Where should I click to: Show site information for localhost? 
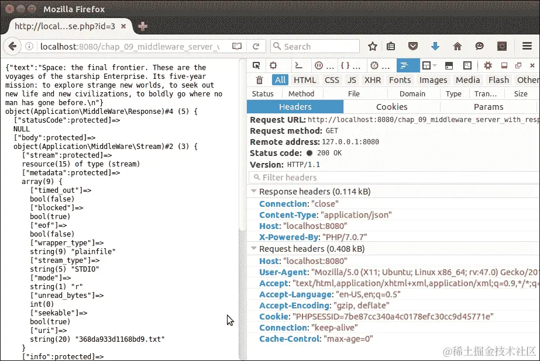point(30,46)
